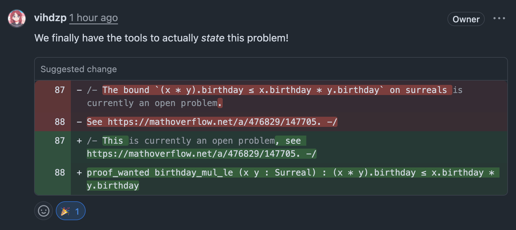Click the italic word "state" in the comment

tap(213, 38)
